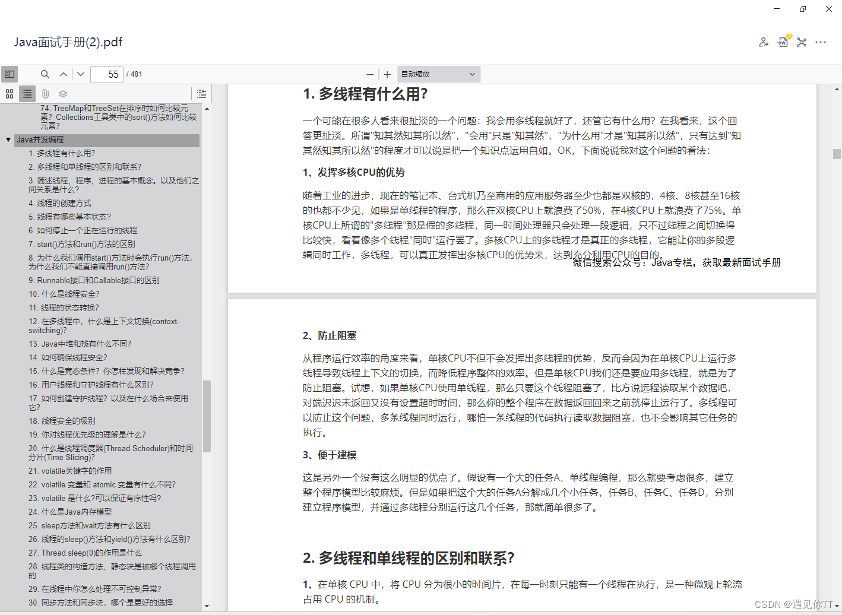Image resolution: width=842 pixels, height=615 pixels.
Task: Show layers view in sidebar
Action: [x=63, y=94]
